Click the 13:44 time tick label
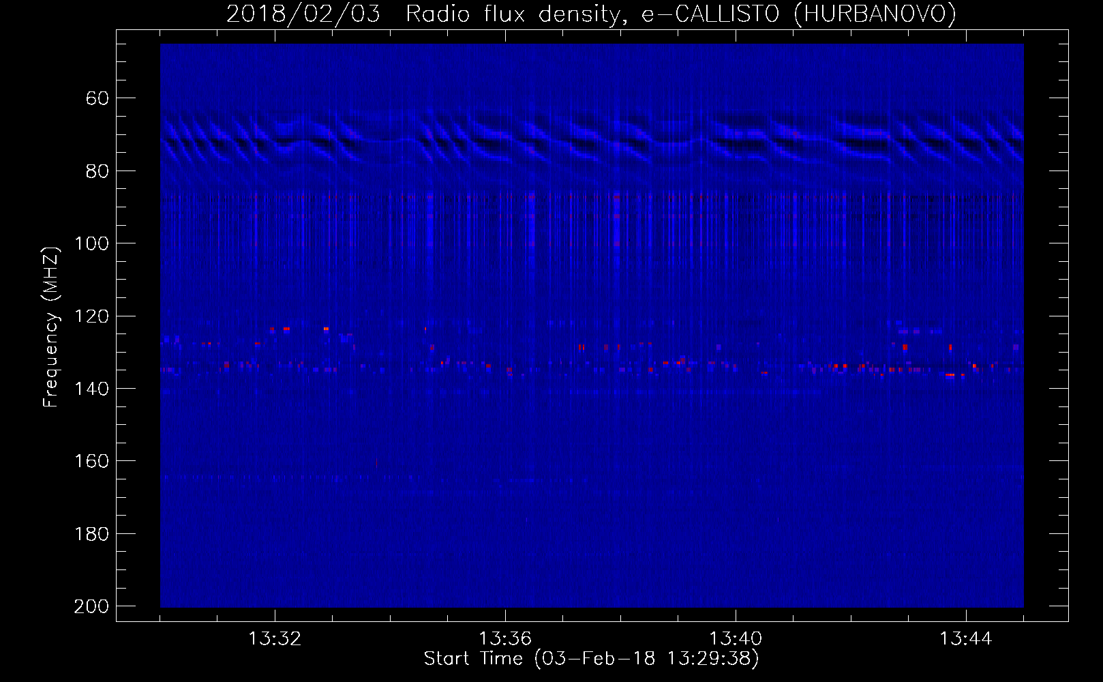Screen dimensions: 1103x682 (966, 639)
